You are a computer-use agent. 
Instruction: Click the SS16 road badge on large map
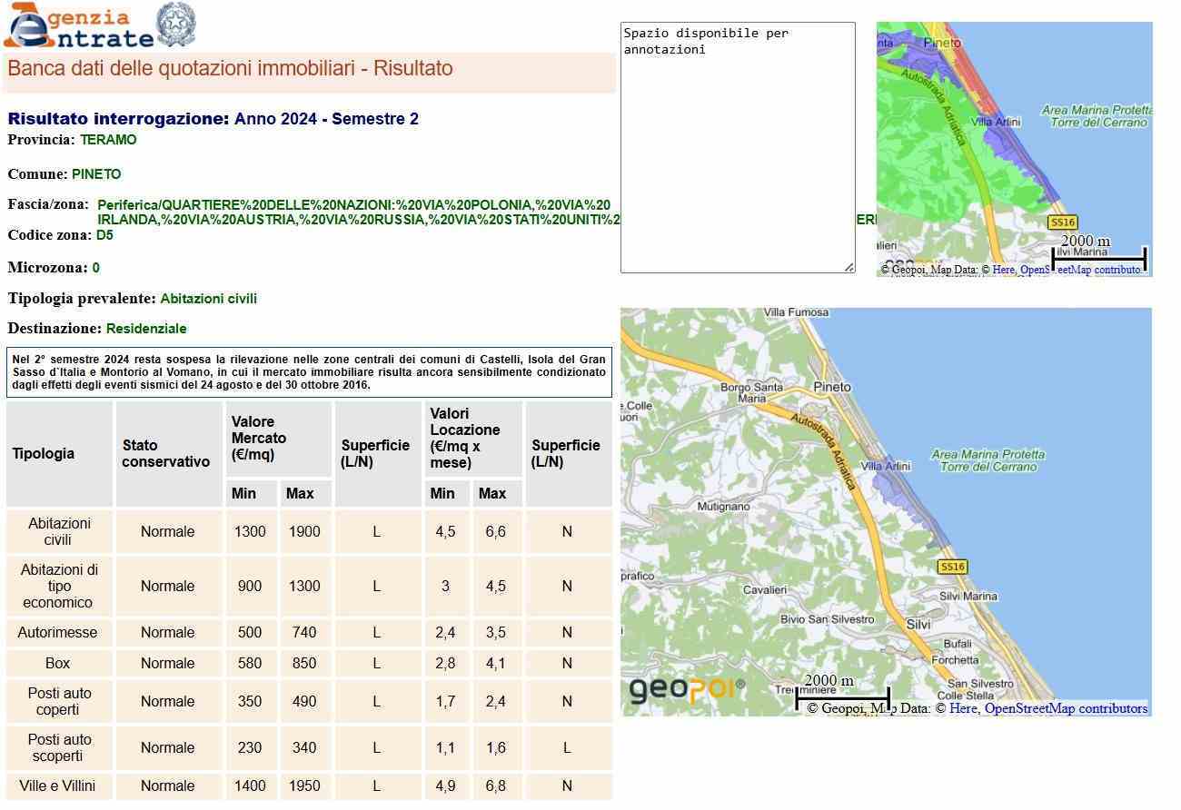pyautogui.click(x=952, y=567)
